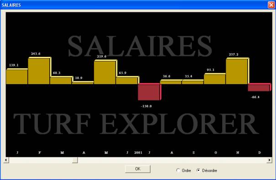Click the OK button
Image resolution: width=276 pixels, height=180 pixels.
pyautogui.click(x=138, y=169)
